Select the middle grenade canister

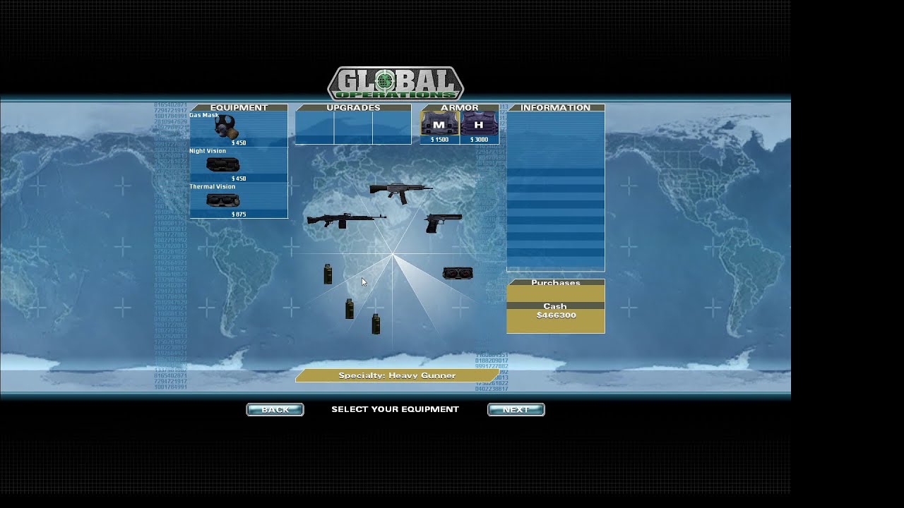349,308
